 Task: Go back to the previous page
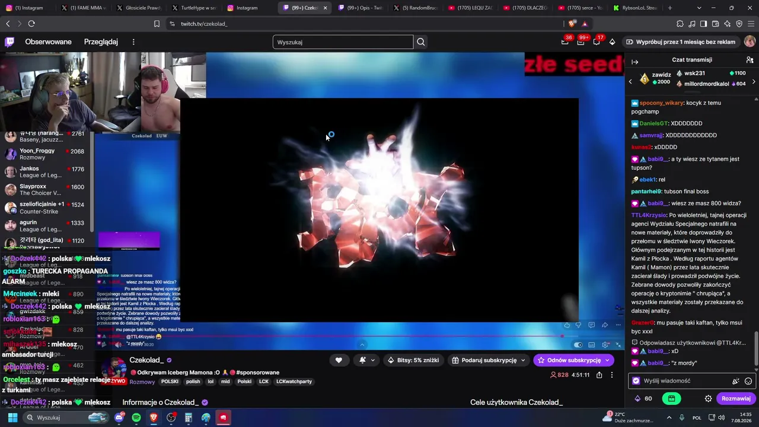pos(8,24)
